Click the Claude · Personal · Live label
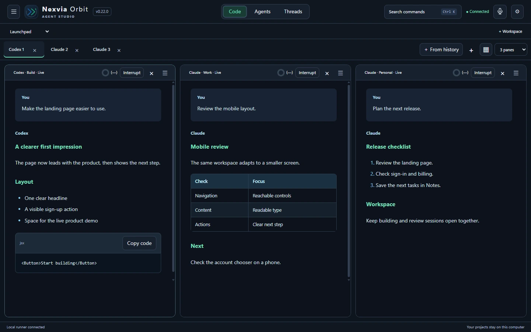Image resolution: width=531 pixels, height=332 pixels. tap(383, 73)
